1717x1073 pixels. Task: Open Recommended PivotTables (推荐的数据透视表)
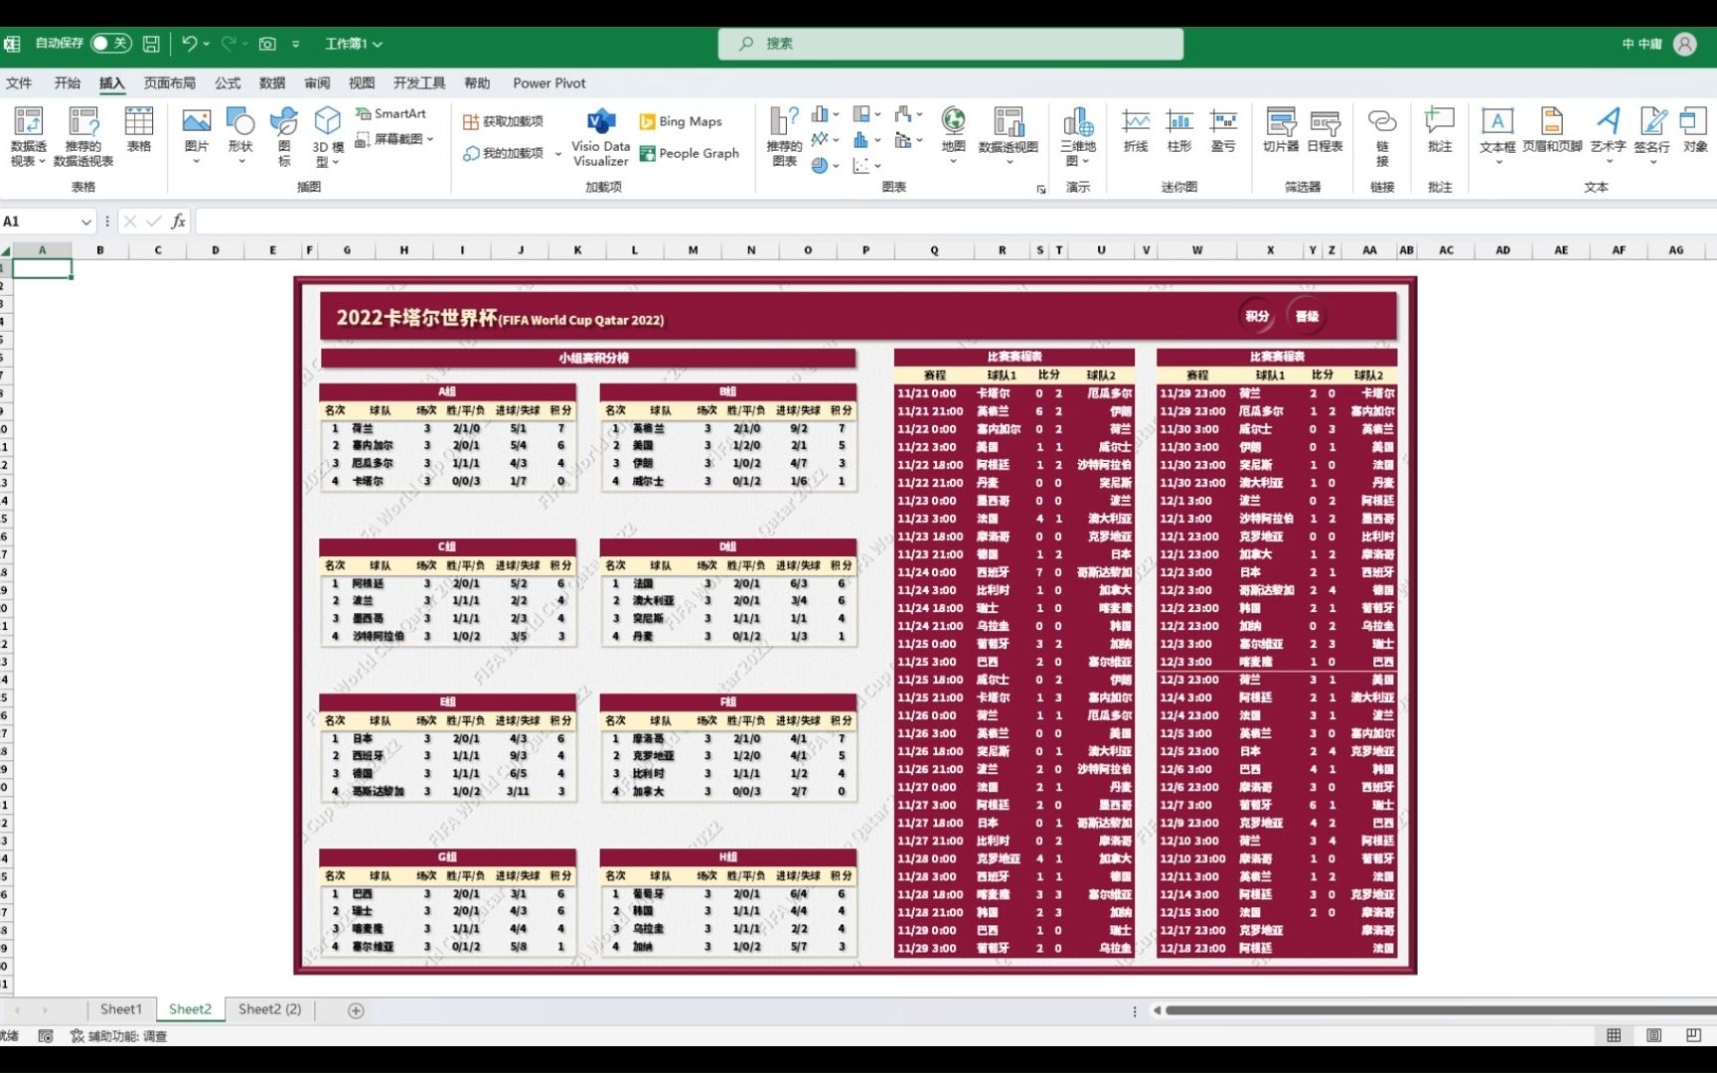(83, 136)
